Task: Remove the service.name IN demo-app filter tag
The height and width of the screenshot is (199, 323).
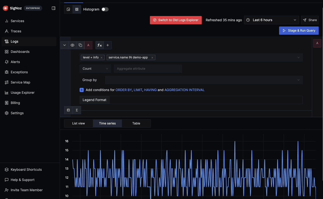Action: [152, 58]
